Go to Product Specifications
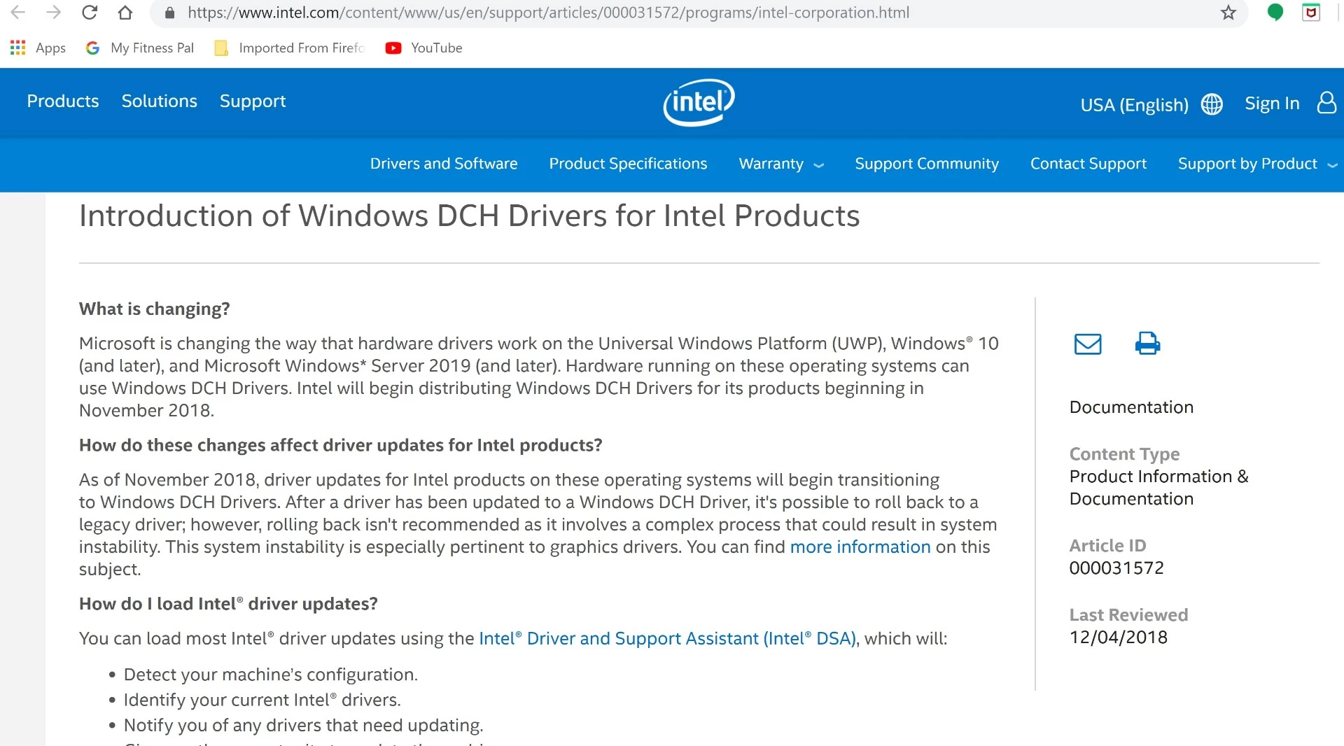This screenshot has height=746, width=1344. point(628,164)
